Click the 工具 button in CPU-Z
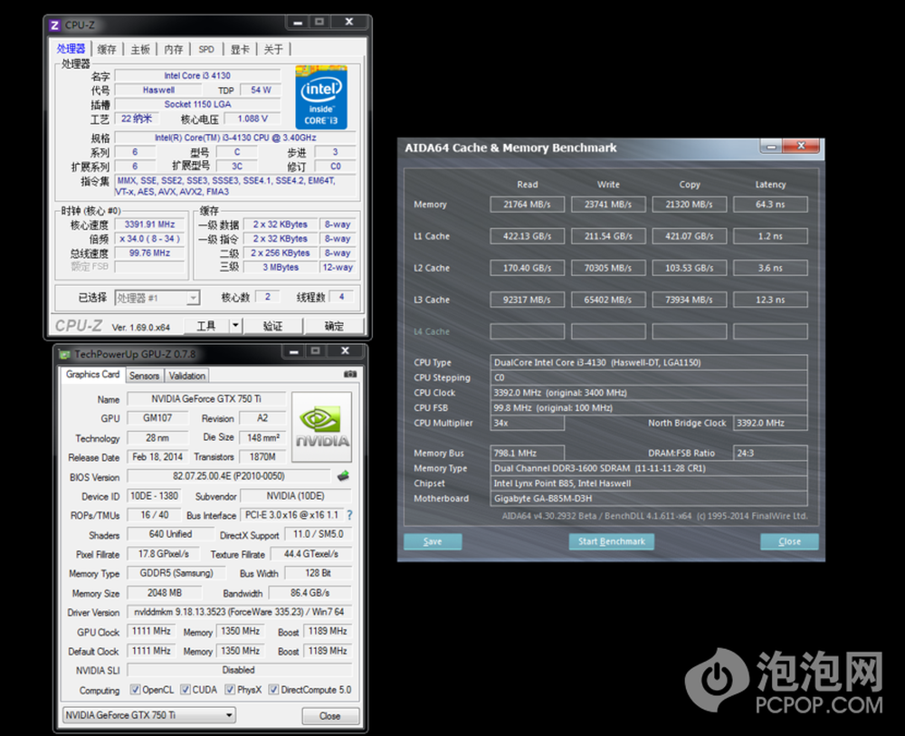The width and height of the screenshot is (905, 736). tap(206, 326)
